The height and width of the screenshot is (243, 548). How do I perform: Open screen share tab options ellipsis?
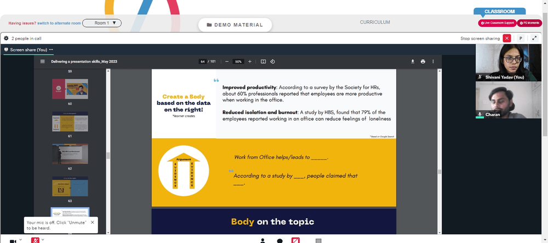51,50
